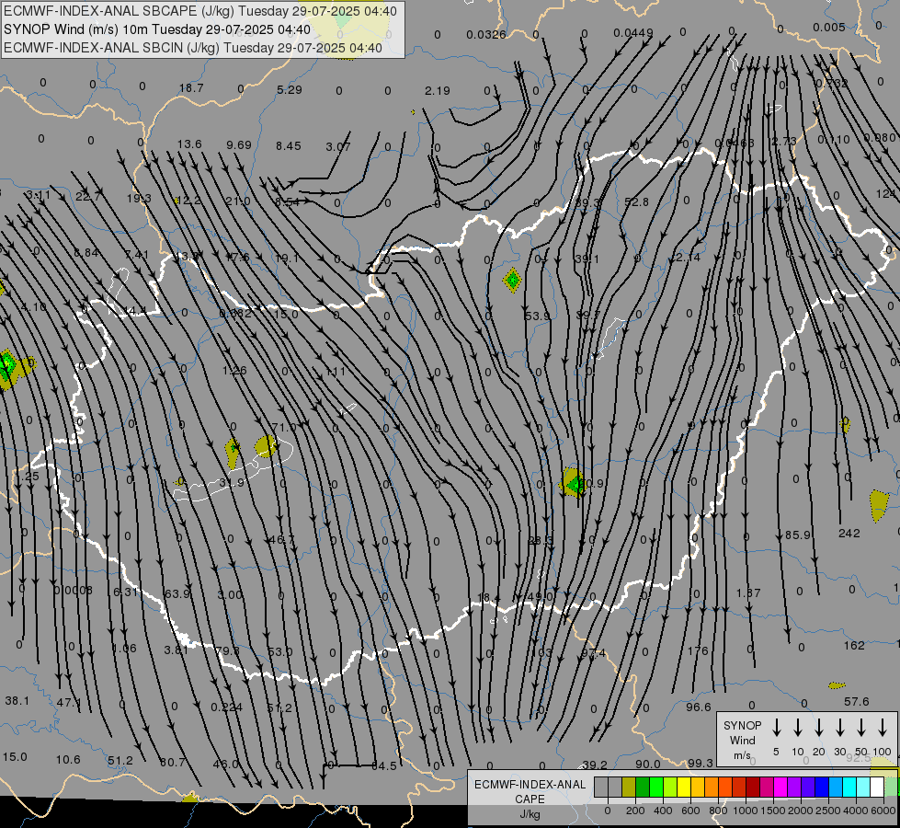900x828 pixels.
Task: Click the 1000 tick label in CAPE legend
Action: coord(745,811)
